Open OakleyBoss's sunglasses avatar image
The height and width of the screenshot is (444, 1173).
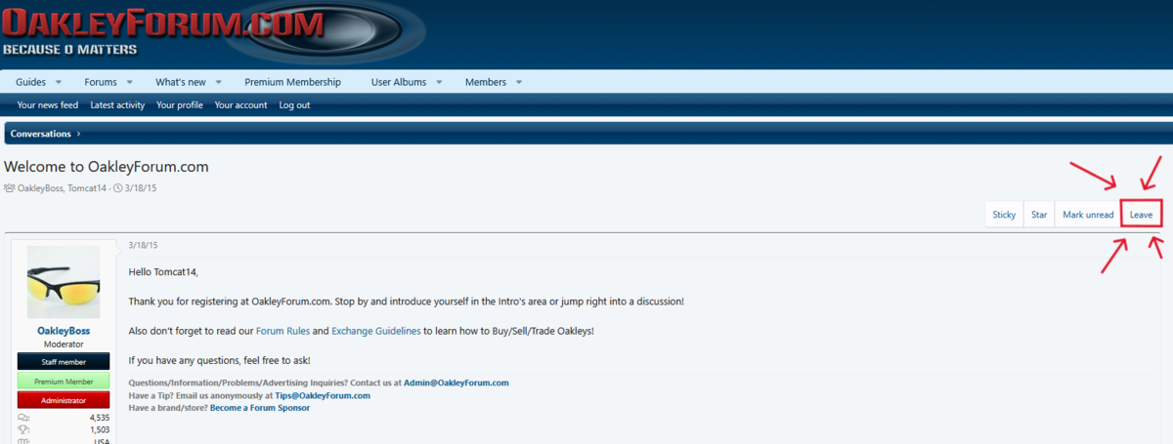pyautogui.click(x=64, y=283)
